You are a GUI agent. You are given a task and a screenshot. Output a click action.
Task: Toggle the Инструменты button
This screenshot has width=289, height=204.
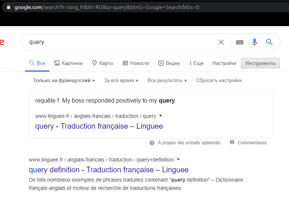260,63
